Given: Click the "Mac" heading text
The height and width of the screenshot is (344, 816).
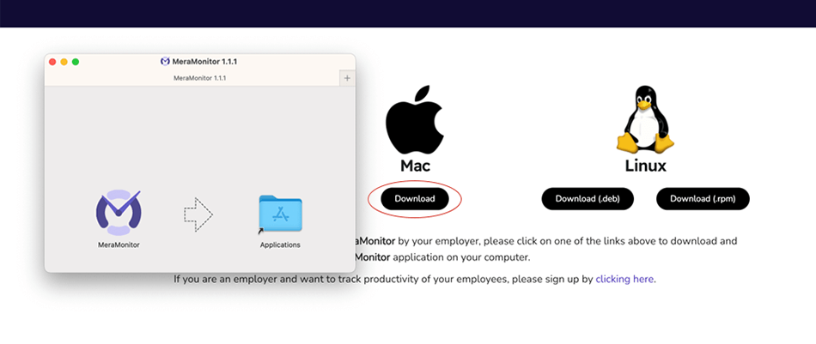Looking at the screenshot, I should click(415, 166).
